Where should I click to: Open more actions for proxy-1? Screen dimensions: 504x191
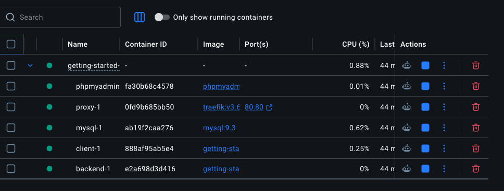coord(444,107)
